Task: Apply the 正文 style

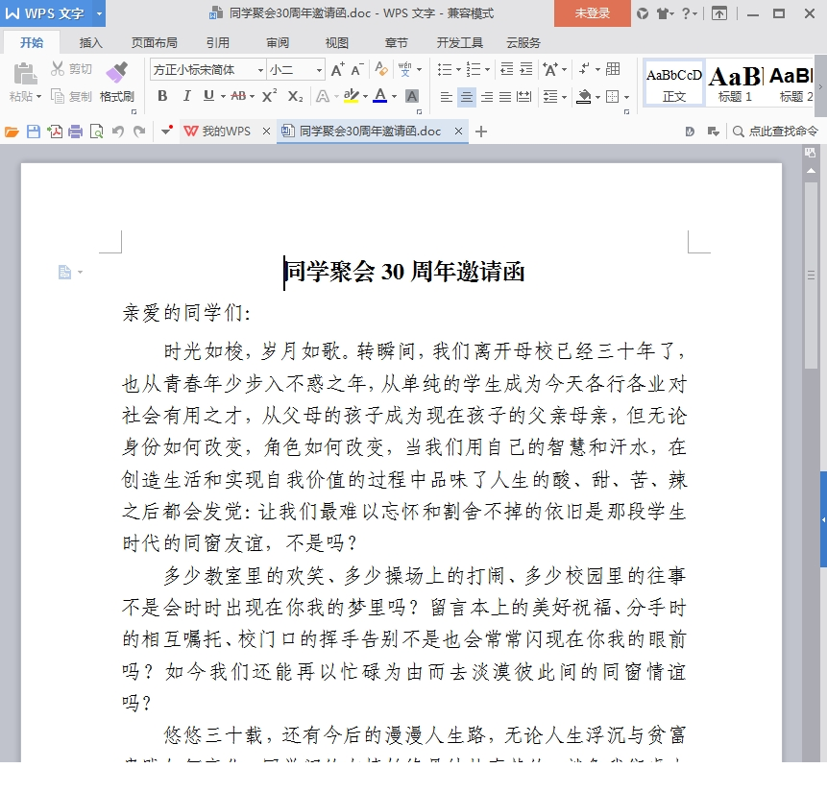Action: (674, 84)
